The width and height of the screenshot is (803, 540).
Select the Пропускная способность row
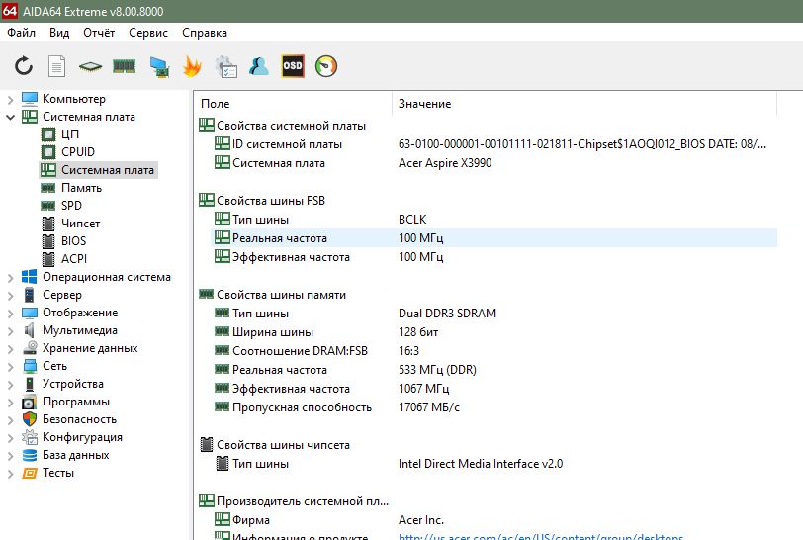pos(493,407)
